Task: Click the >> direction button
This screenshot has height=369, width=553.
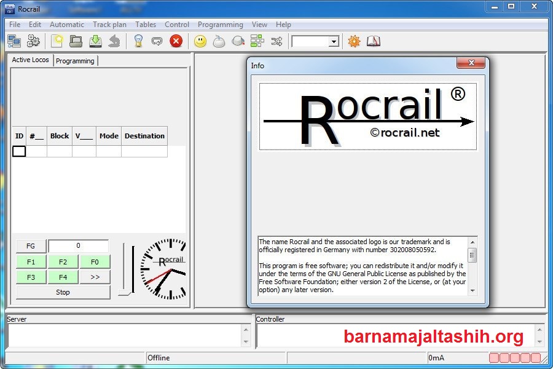Action: click(x=95, y=277)
